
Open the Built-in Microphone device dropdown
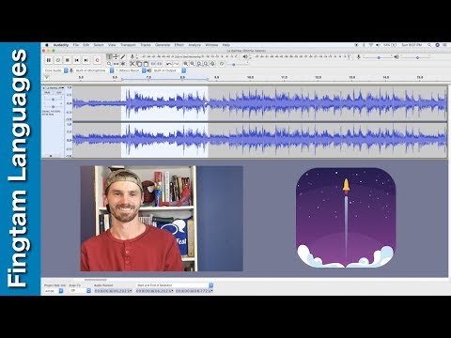(94, 70)
